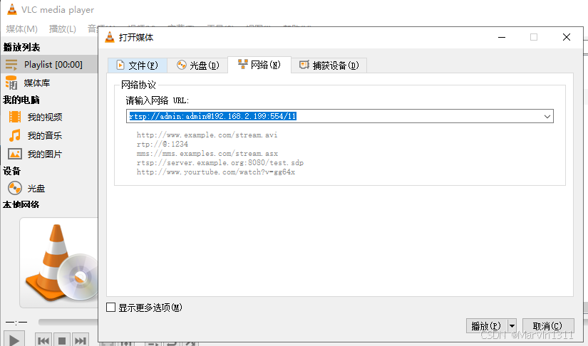The width and height of the screenshot is (588, 346).
Task: Click the Play button in VLC controls
Action: [14, 339]
